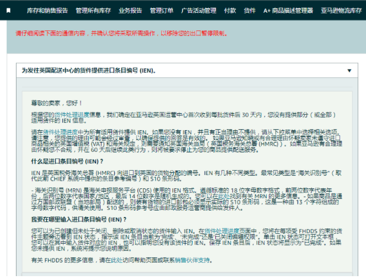
Task: Click the IEN notice header title bar
Action: [x=187, y=71]
